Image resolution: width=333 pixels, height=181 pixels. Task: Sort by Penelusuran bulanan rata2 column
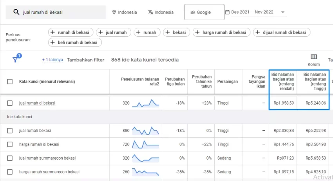(x=140, y=82)
